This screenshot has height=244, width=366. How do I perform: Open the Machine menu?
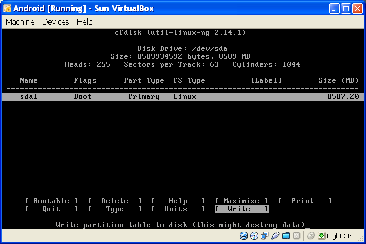point(20,22)
